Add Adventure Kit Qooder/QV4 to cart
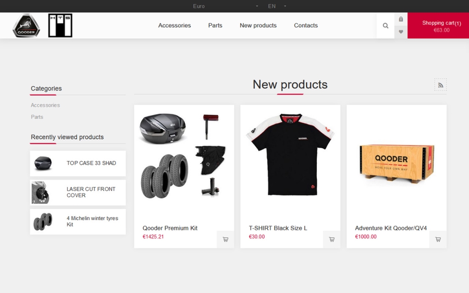The width and height of the screenshot is (469, 293). pyautogui.click(x=438, y=239)
